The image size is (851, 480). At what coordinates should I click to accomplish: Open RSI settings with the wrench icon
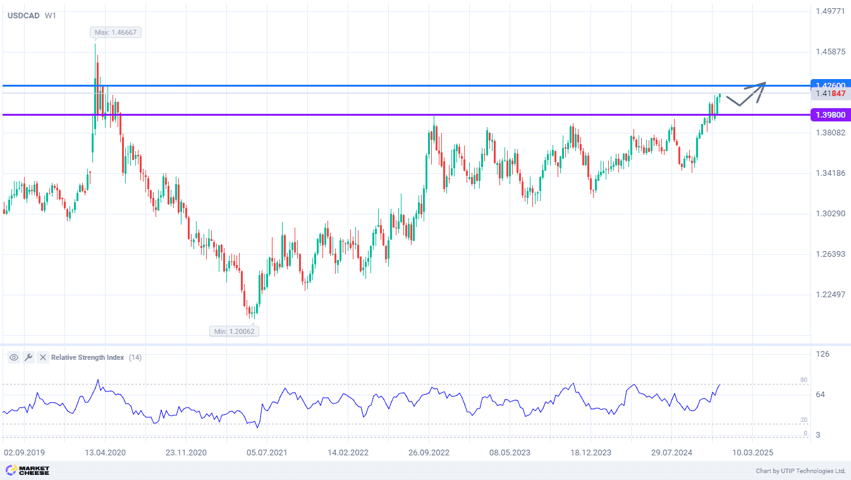[x=28, y=357]
